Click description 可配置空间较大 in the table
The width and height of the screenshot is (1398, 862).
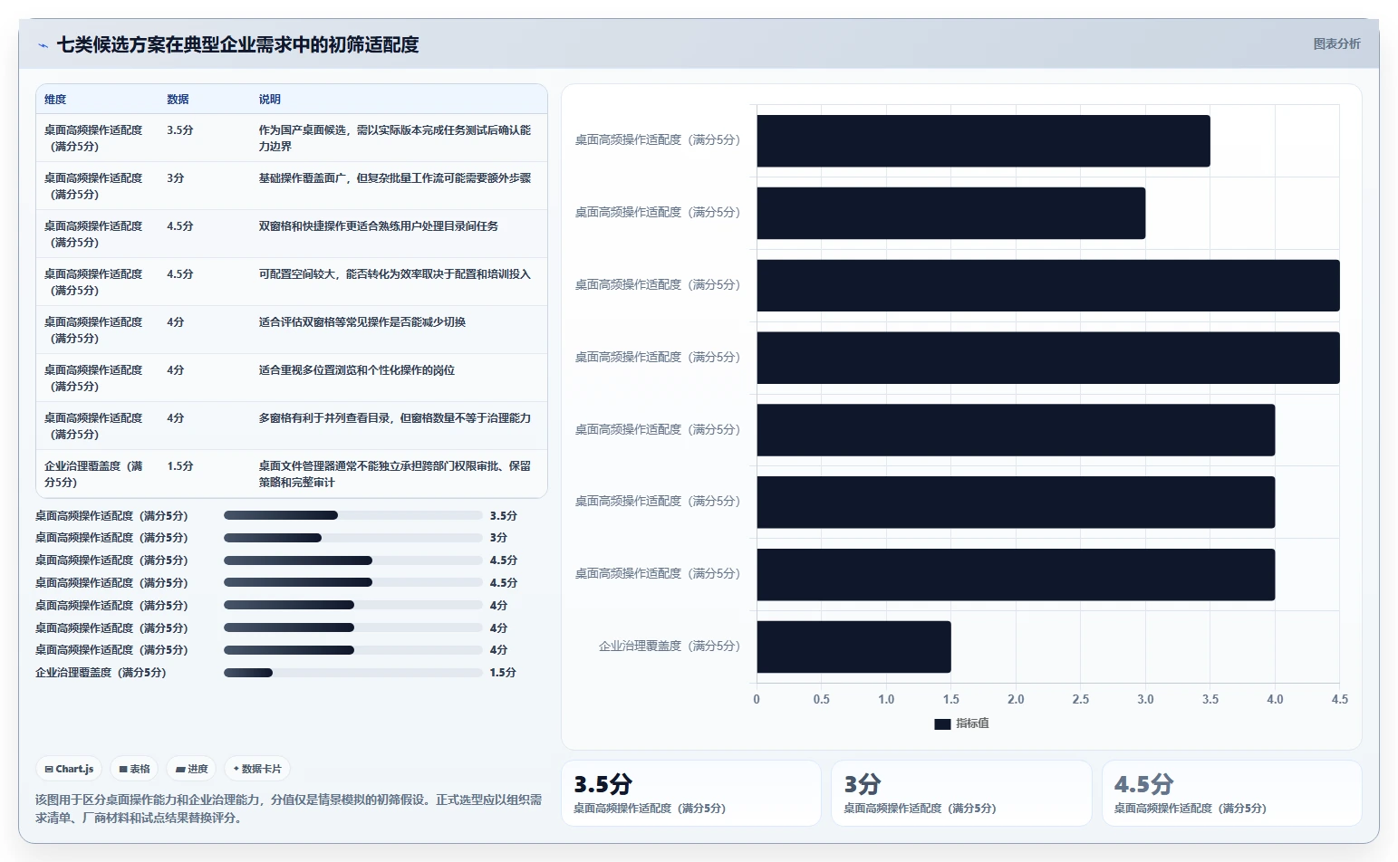(x=395, y=274)
